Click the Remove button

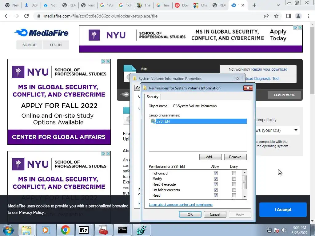pyautogui.click(x=235, y=157)
